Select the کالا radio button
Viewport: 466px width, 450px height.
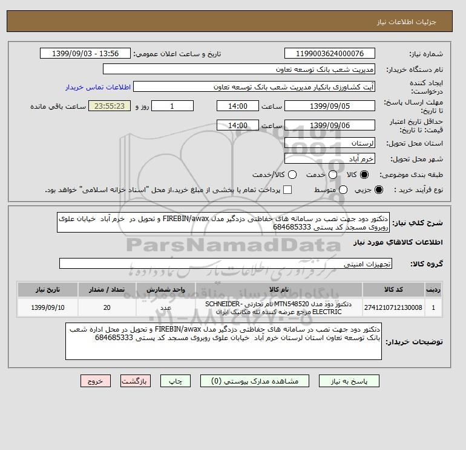click(364, 175)
